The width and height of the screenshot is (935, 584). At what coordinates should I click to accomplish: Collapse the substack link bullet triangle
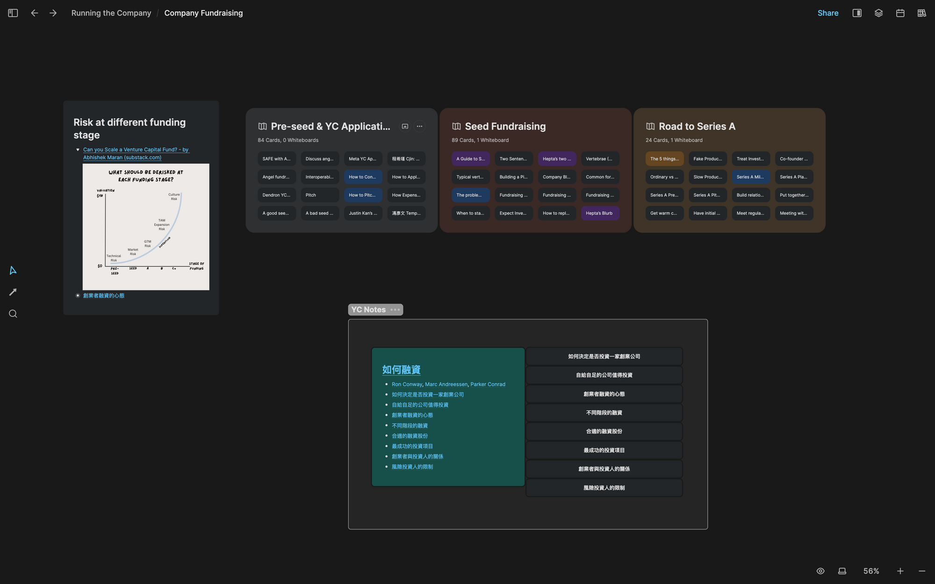point(78,150)
